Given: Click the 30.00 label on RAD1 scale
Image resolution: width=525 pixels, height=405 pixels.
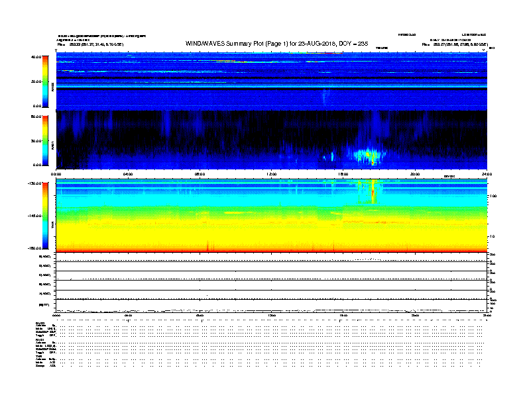Looking at the screenshot, I should [36, 141].
